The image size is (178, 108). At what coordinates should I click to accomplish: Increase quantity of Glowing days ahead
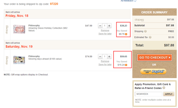click(x=109, y=57)
